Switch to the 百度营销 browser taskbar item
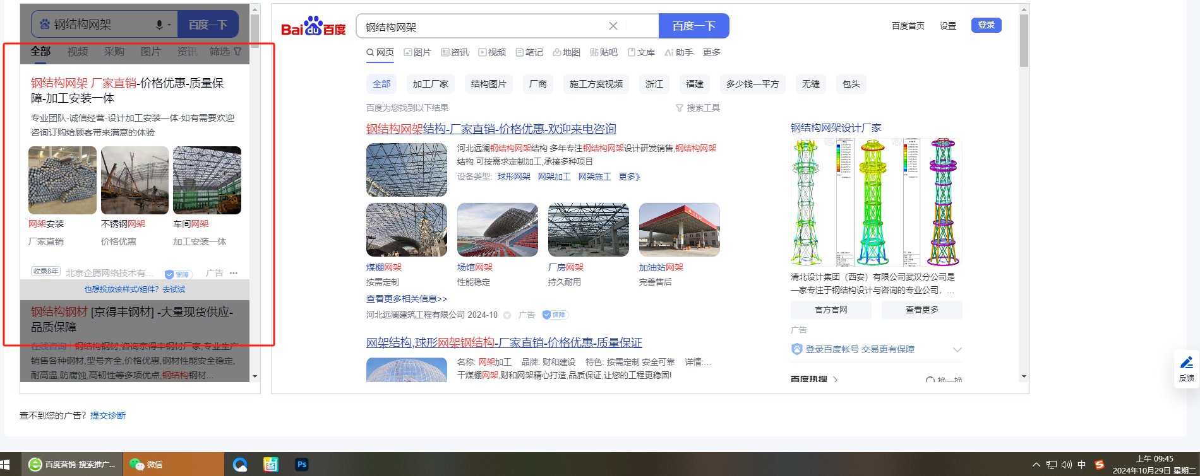This screenshot has width=1200, height=476. 72,465
